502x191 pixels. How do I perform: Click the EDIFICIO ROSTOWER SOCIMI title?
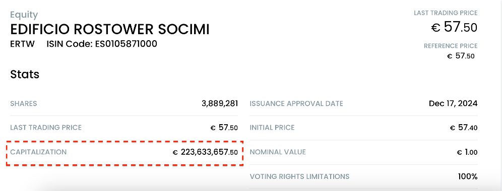pos(110,30)
